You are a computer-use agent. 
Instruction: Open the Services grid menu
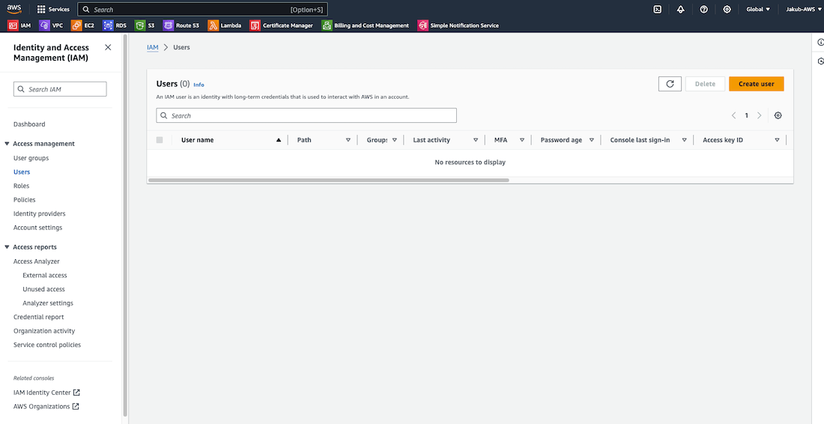53,10
